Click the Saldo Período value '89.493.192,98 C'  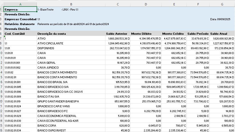click(198, 48)
